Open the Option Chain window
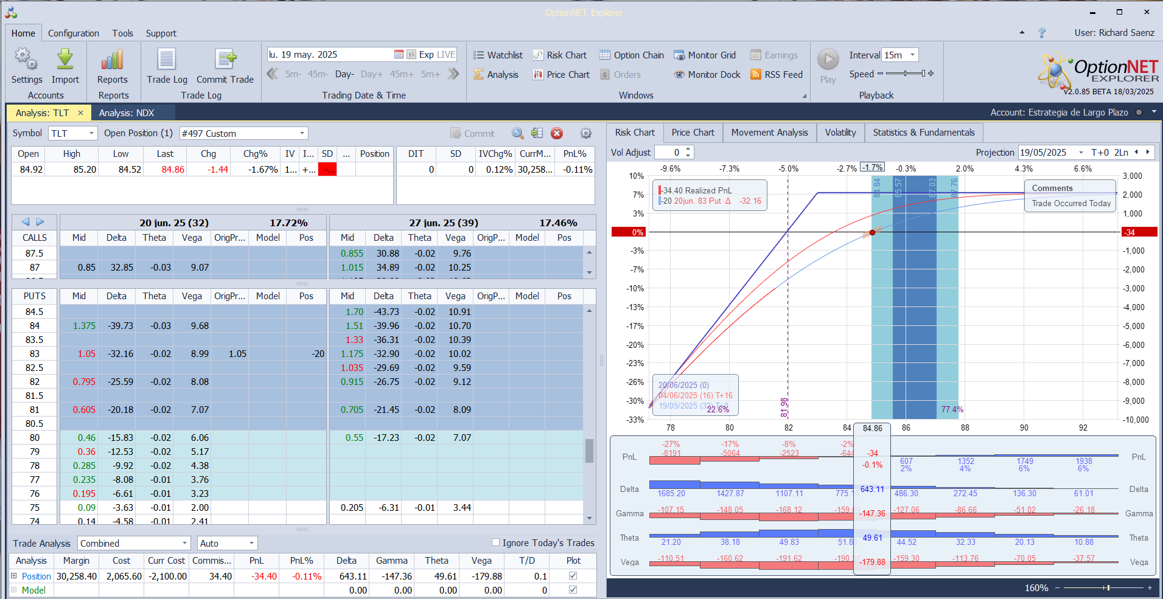1163x599 pixels. tap(632, 55)
